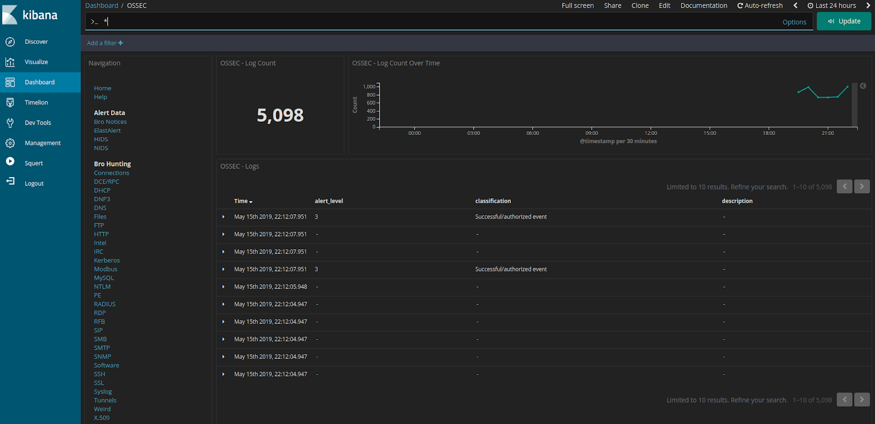Launch Squert play icon

(10, 161)
